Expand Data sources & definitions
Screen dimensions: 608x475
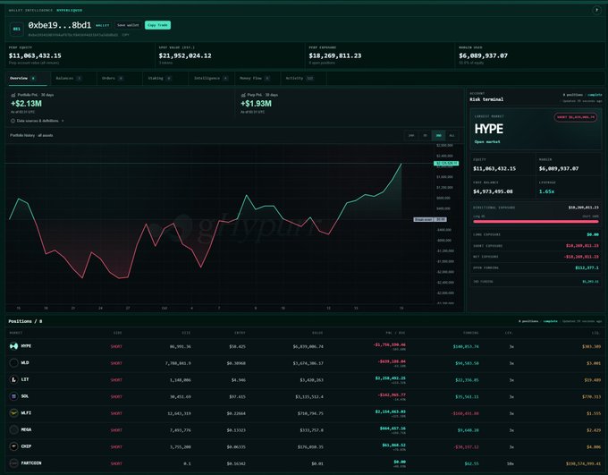pyautogui.click(x=38, y=121)
